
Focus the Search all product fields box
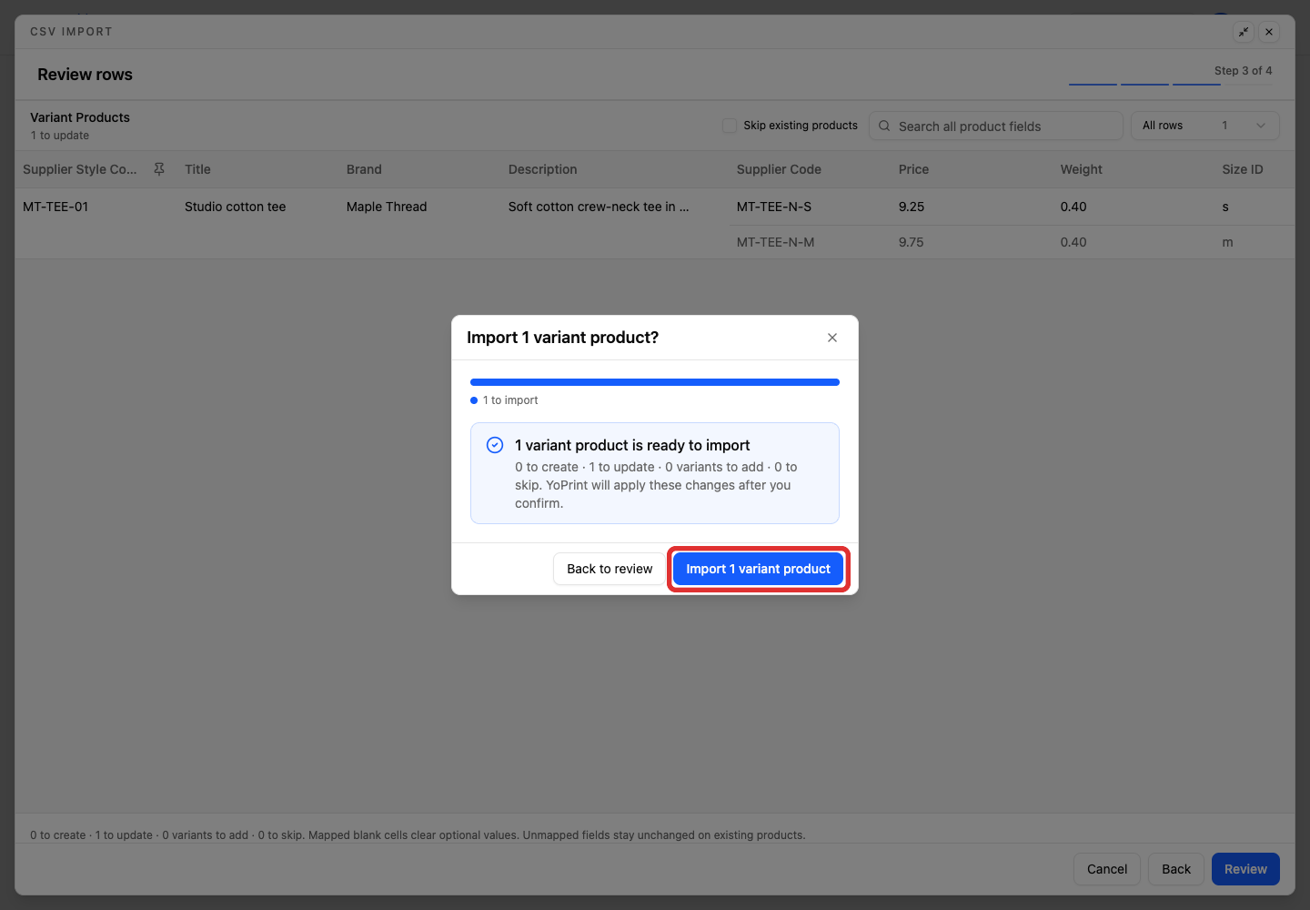(996, 126)
